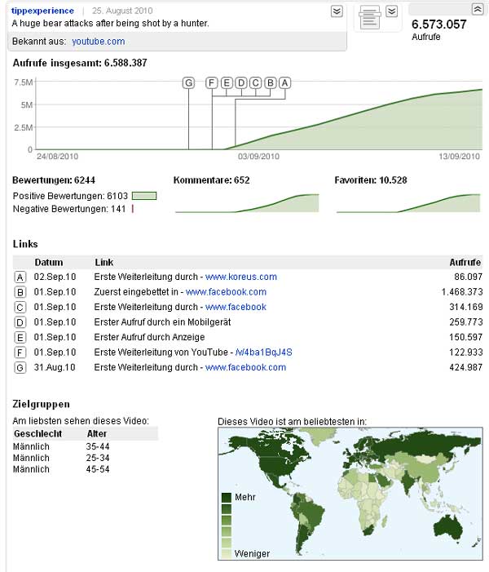
Task: Open the /v/4ba1BqJ4S YouTube referral link
Action: tap(263, 353)
